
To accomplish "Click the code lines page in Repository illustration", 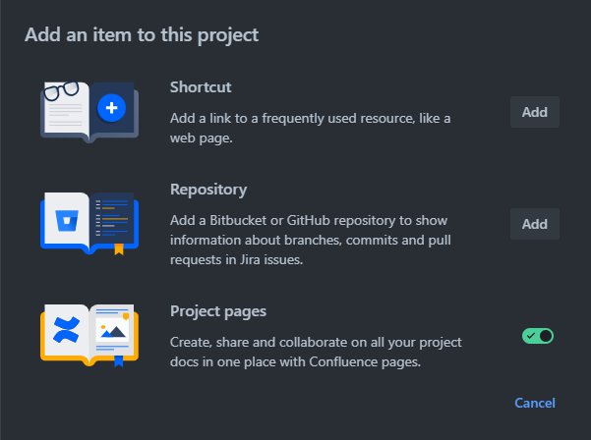I will tap(112, 218).
